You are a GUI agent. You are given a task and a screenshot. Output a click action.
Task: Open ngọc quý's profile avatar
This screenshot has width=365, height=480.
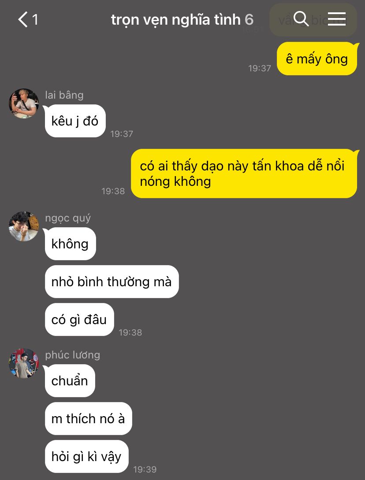click(24, 226)
